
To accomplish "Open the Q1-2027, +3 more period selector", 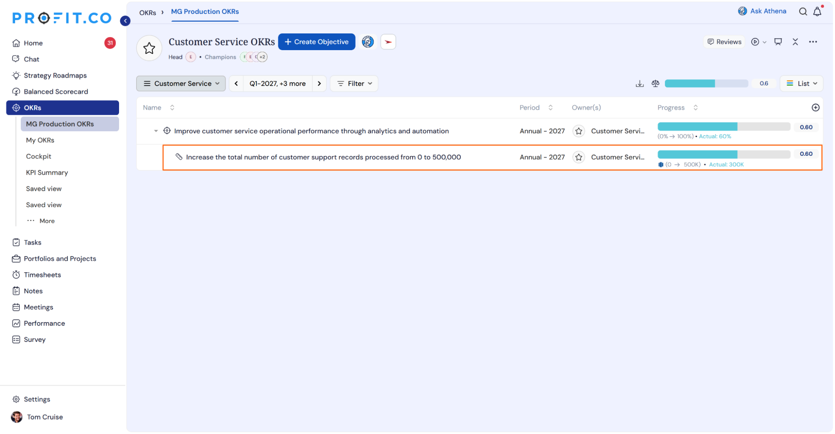I will (x=277, y=84).
